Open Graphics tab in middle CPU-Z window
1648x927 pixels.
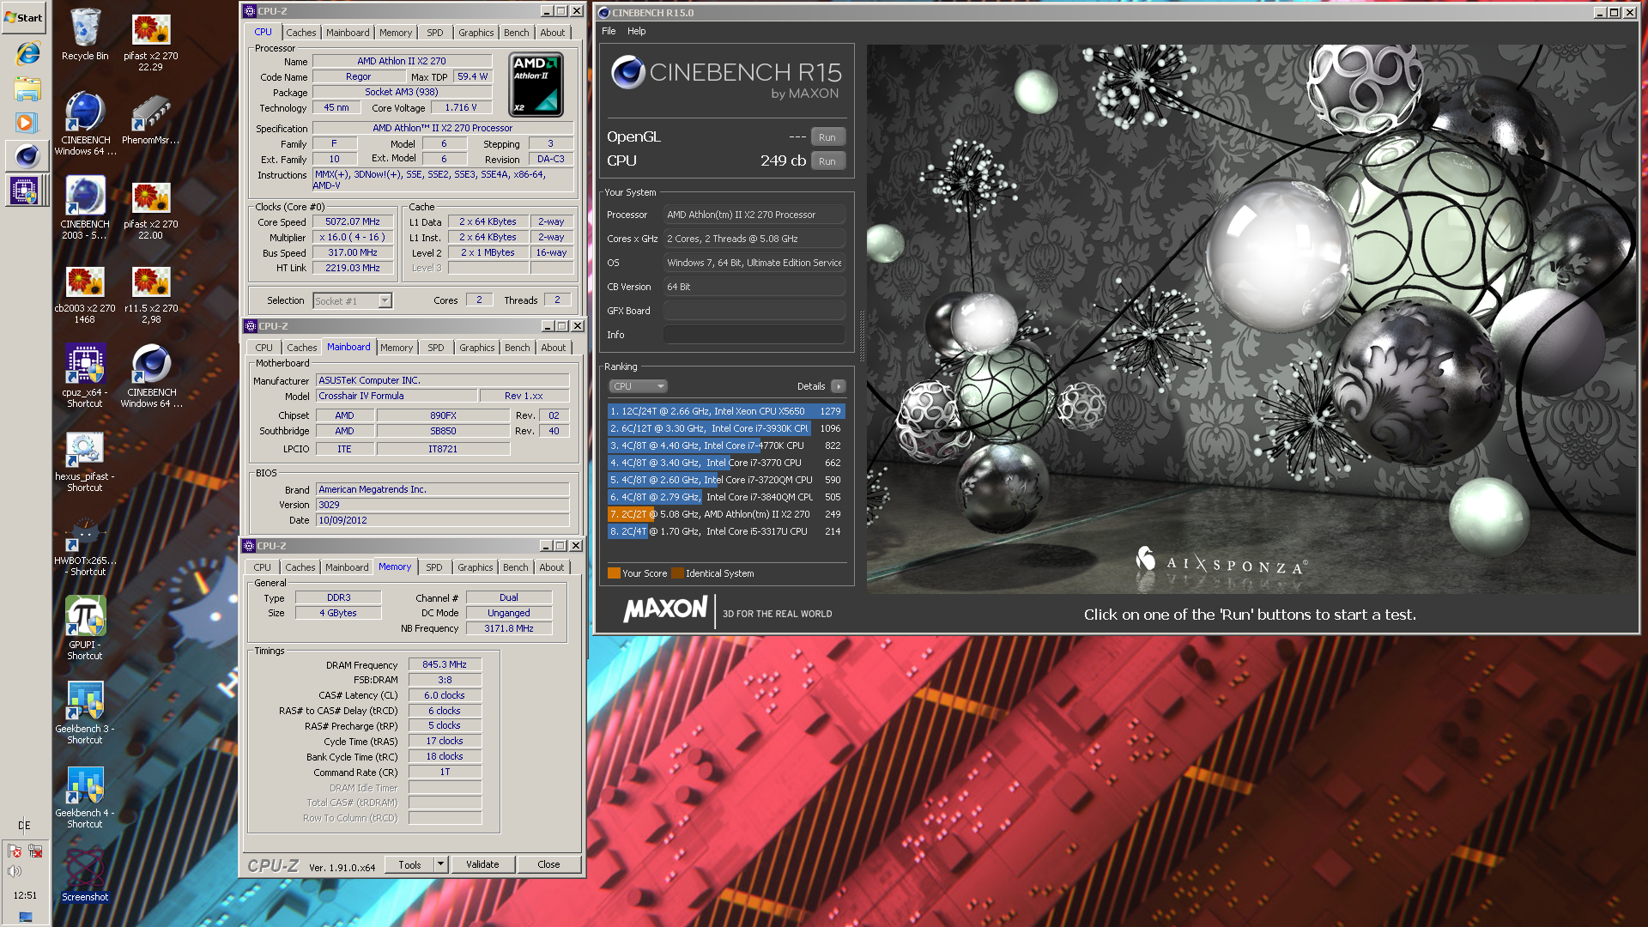[x=476, y=348]
